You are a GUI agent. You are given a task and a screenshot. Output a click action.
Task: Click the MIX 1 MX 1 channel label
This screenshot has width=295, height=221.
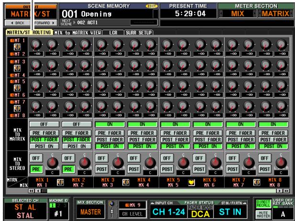(42, 182)
